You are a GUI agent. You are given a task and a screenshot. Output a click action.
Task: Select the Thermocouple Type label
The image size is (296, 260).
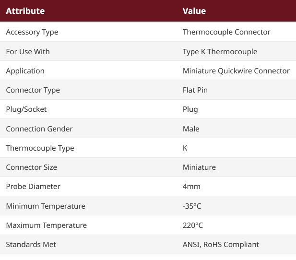40,148
